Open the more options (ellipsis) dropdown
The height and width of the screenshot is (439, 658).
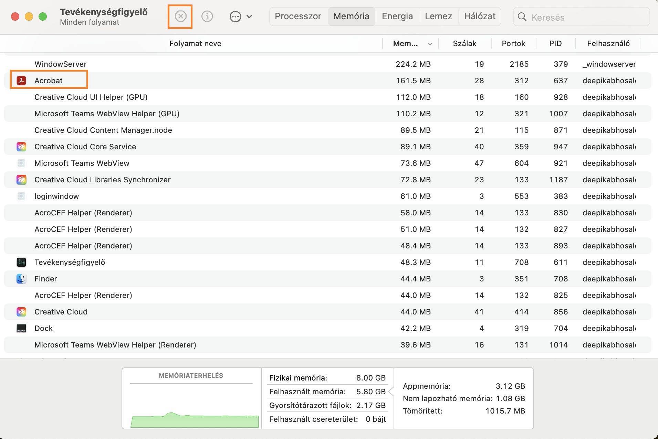point(240,16)
